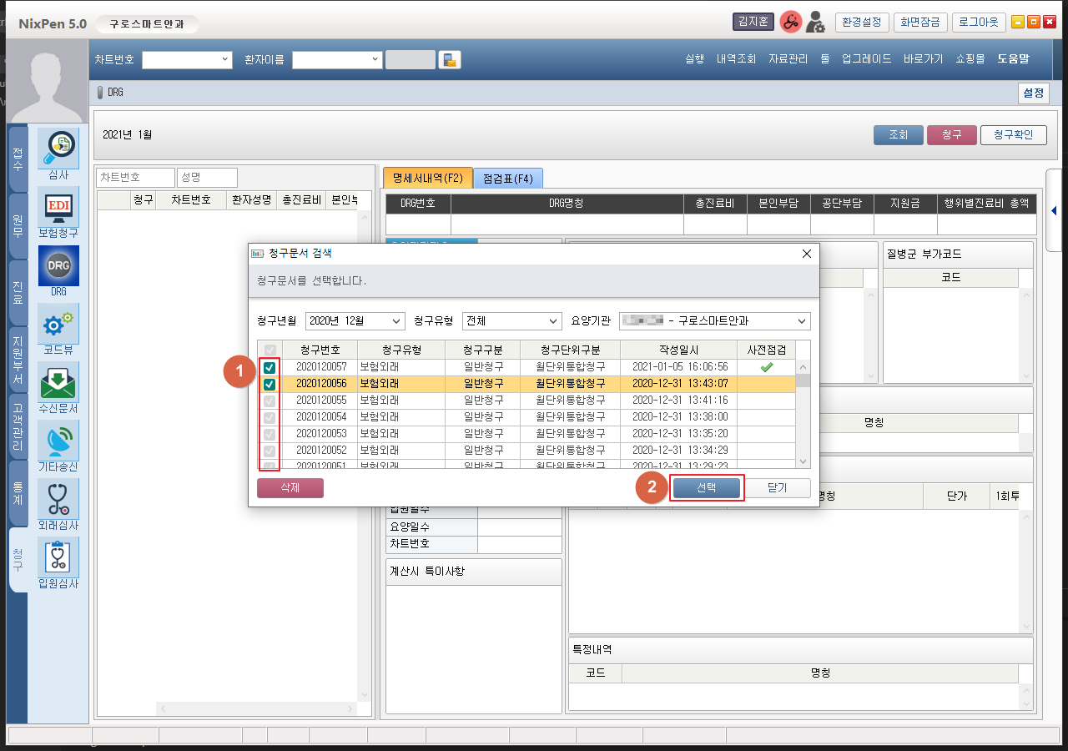The width and height of the screenshot is (1068, 751).
Task: Select the DRG icon in sidebar
Action: tap(58, 266)
